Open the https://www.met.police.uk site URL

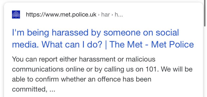coord(61,14)
